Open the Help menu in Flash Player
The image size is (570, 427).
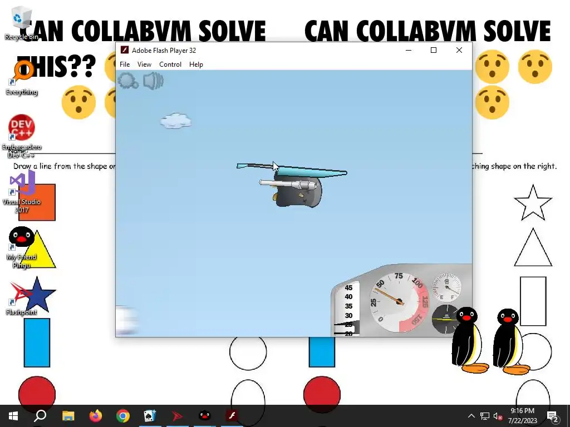coord(196,64)
